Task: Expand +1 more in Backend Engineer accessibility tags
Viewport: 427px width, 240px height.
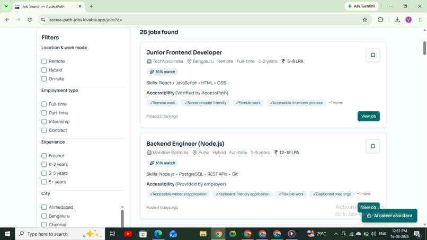Action: [x=363, y=194]
